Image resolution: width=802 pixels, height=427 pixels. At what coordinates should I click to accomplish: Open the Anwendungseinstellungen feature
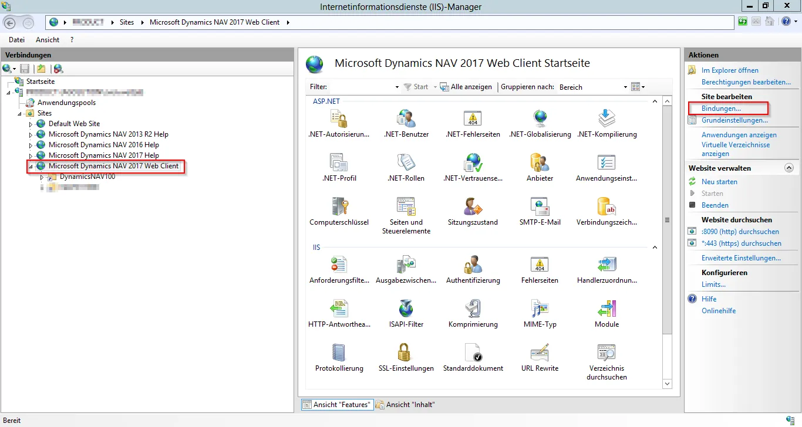pyautogui.click(x=606, y=168)
